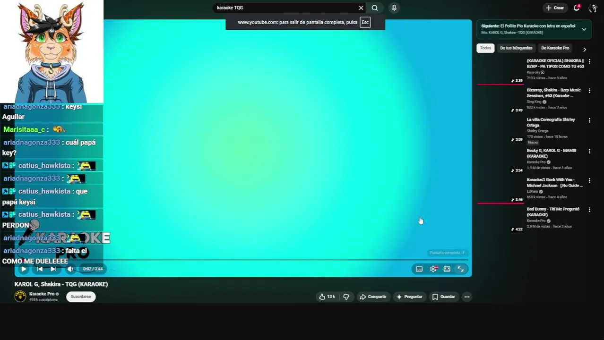
Task: Select De Karaoke Pro chip
Action: 555,48
